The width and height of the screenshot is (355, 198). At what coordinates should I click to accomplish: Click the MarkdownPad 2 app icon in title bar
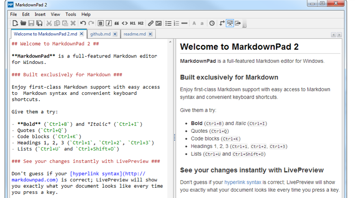tap(11, 5)
